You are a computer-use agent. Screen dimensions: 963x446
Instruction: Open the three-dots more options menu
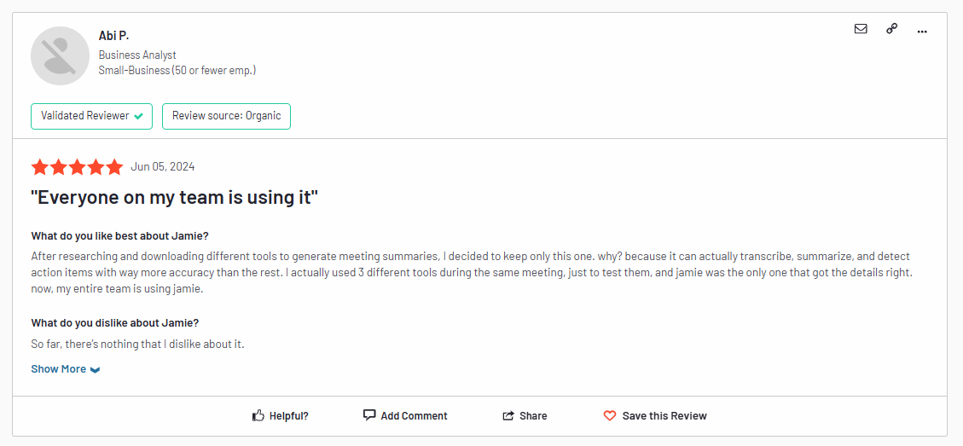click(922, 31)
